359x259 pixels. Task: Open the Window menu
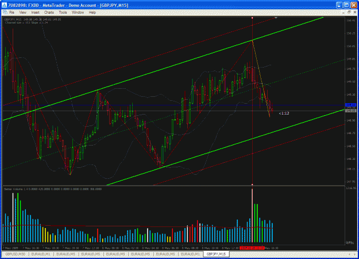click(x=78, y=13)
